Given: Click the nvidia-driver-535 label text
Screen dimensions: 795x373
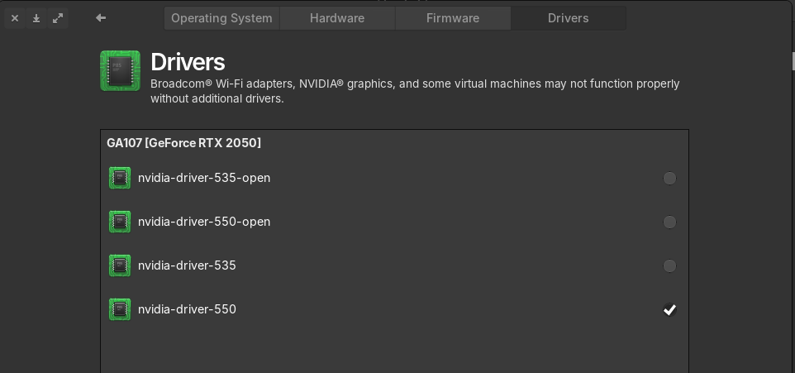Looking at the screenshot, I should coord(187,265).
